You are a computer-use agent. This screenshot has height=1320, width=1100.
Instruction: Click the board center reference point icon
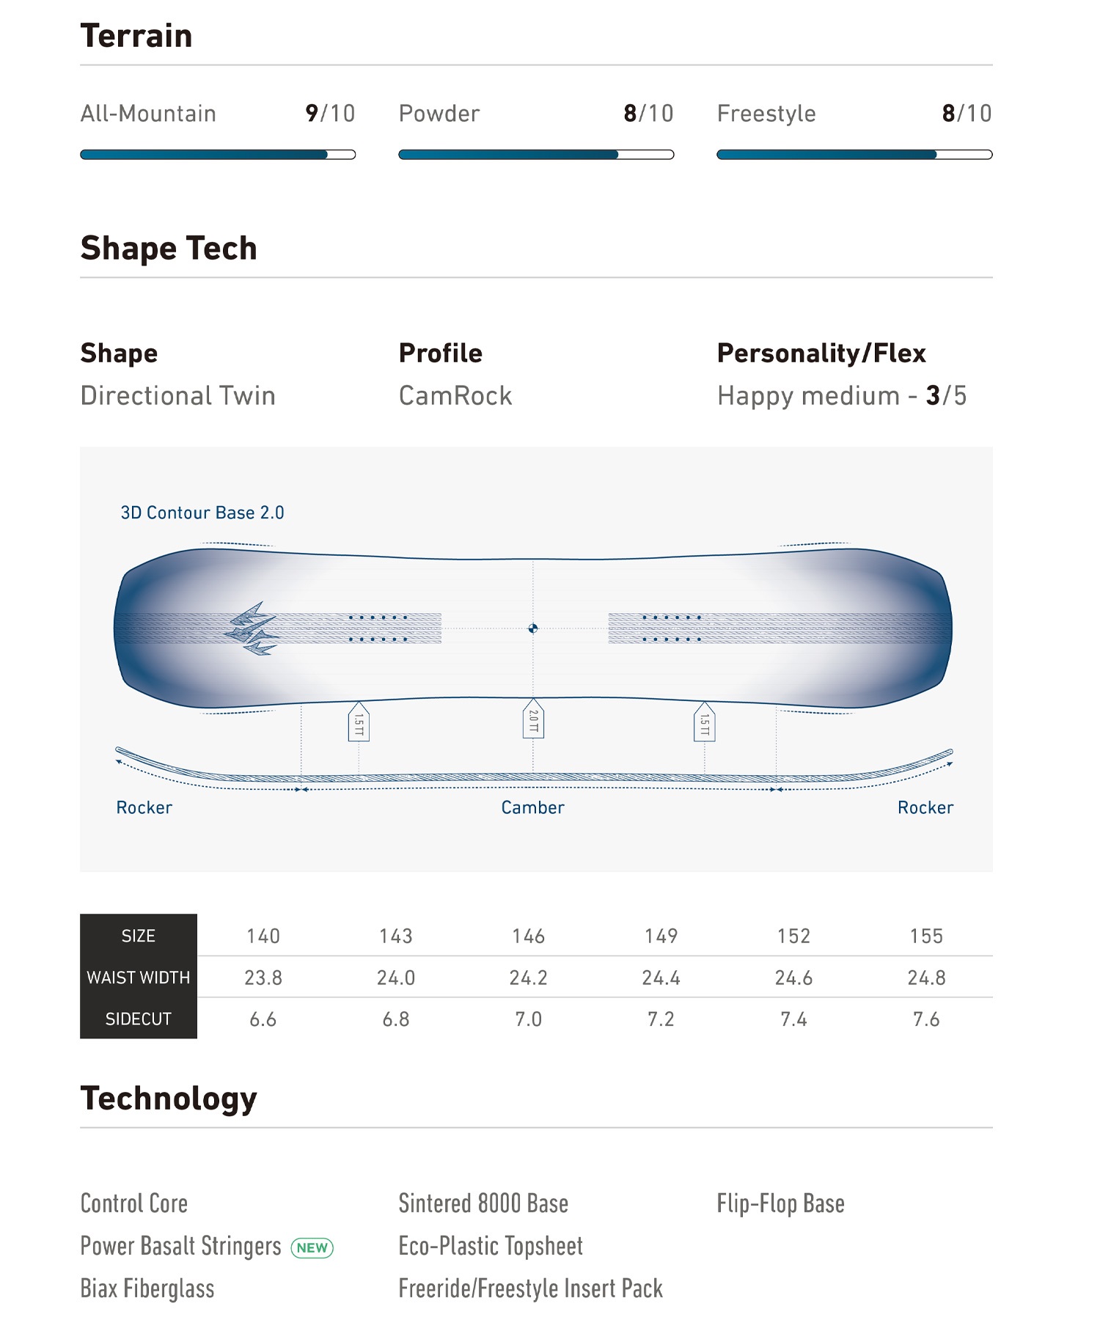coord(533,628)
